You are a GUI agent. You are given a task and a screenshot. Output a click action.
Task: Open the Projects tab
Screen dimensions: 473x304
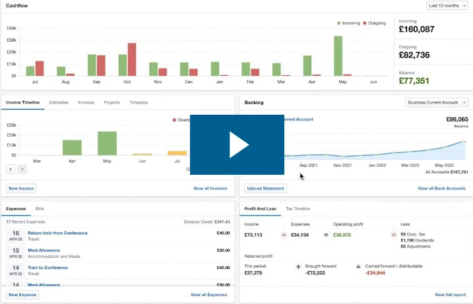pos(111,102)
